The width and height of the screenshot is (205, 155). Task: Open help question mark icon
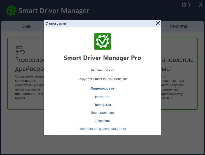tap(189, 5)
